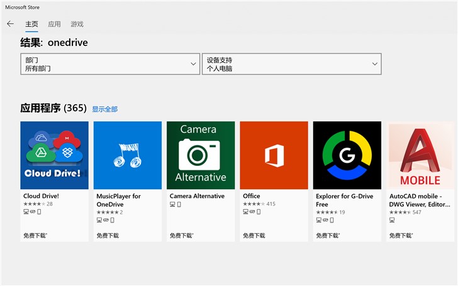Click 免费下载 under Camera Alternative

tap(181, 236)
